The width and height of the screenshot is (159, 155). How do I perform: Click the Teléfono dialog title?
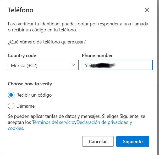[x=20, y=10]
